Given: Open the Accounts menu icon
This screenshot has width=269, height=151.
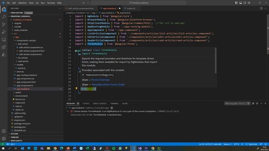Looking at the screenshot, I should (x=4, y=131).
